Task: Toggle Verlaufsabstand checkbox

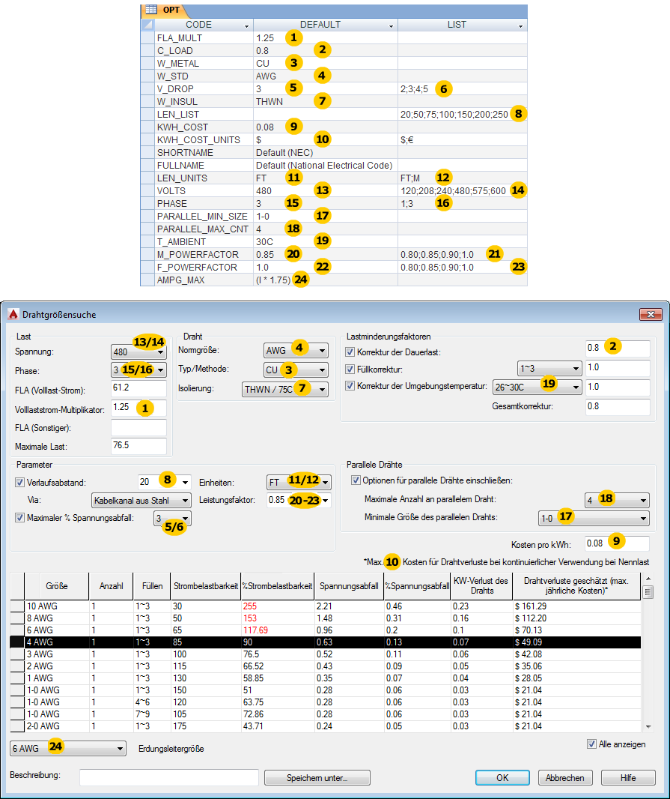Action: click(x=20, y=482)
